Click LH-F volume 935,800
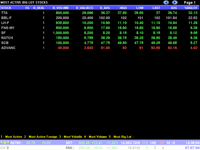Screen dimensions: 200x150 (62, 23)
